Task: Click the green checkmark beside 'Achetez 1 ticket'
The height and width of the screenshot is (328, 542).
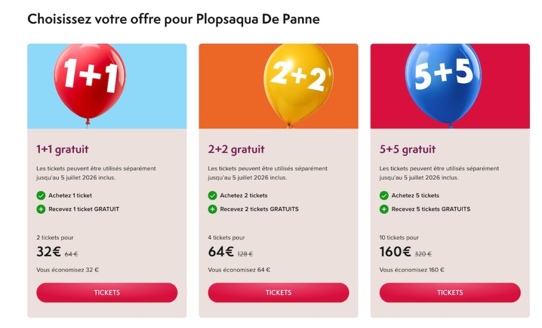Action: (40, 195)
